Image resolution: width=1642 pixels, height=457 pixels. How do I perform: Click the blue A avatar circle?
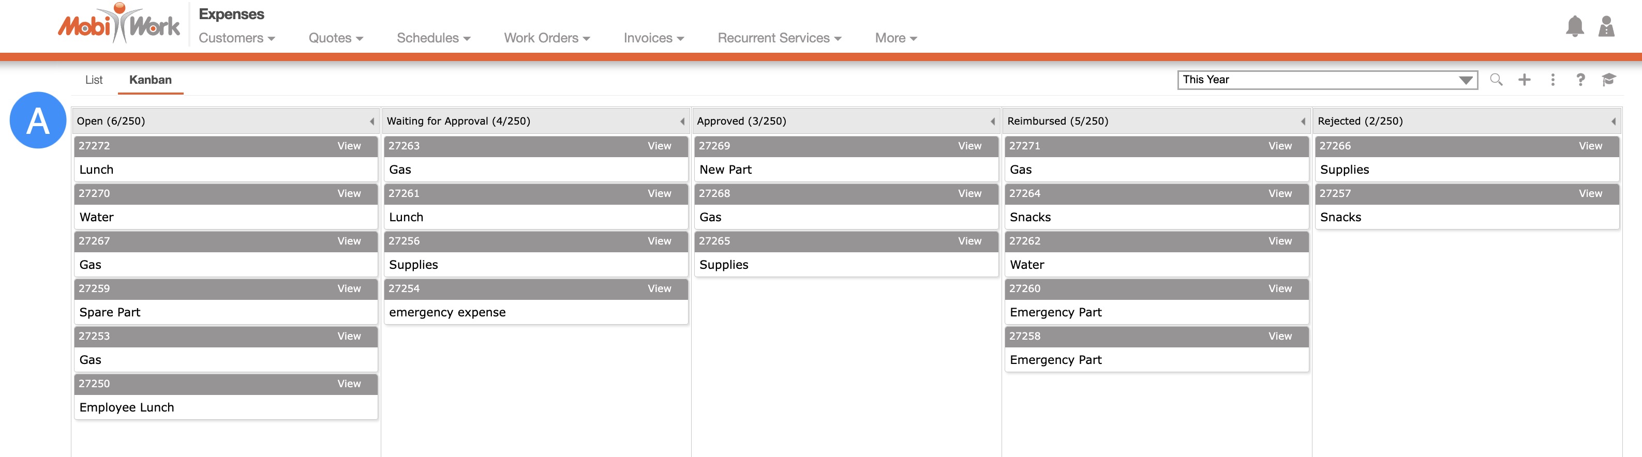point(38,120)
